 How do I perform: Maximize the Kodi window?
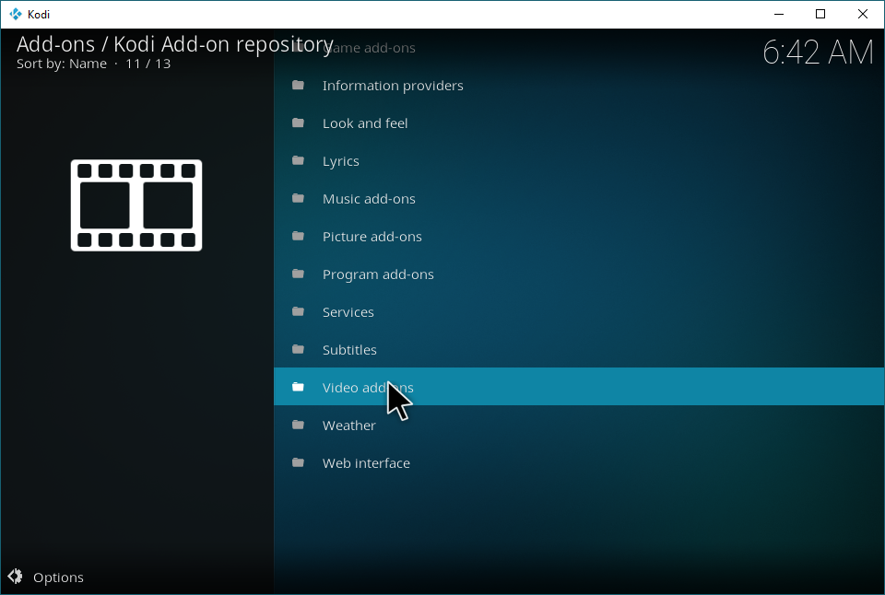pos(820,14)
